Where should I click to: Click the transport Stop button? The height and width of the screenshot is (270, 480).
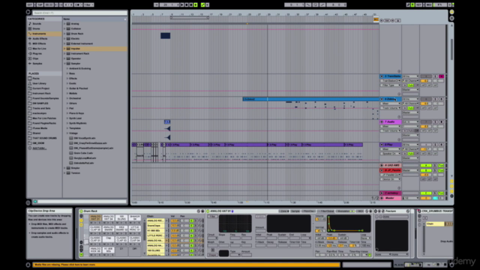[187, 5]
